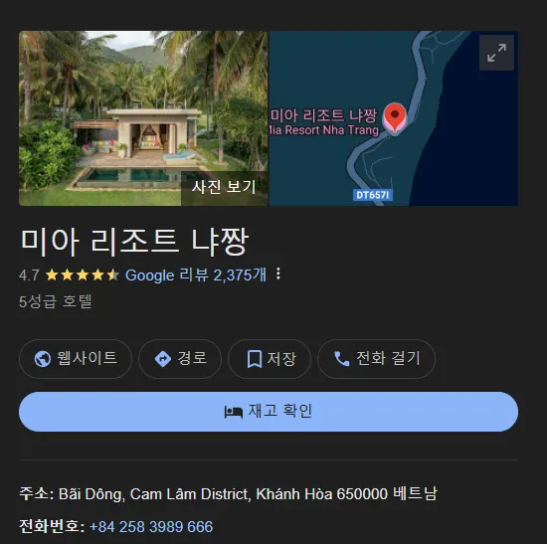
Task: Click the bed icon in 재고 확인
Action: click(234, 412)
